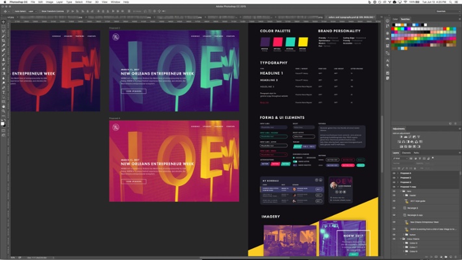This screenshot has height=260, width=462.
Task: Expand the Header folder
Action: coord(404,195)
